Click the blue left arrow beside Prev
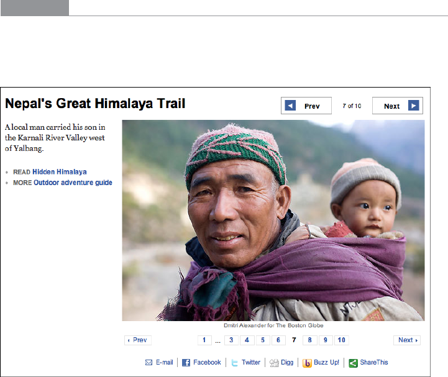 (290, 106)
